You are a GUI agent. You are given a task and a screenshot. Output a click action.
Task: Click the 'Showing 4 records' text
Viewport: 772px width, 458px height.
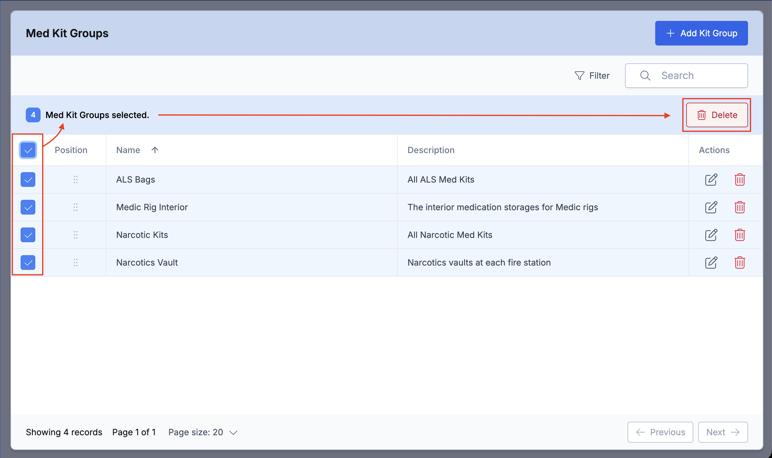(64, 432)
